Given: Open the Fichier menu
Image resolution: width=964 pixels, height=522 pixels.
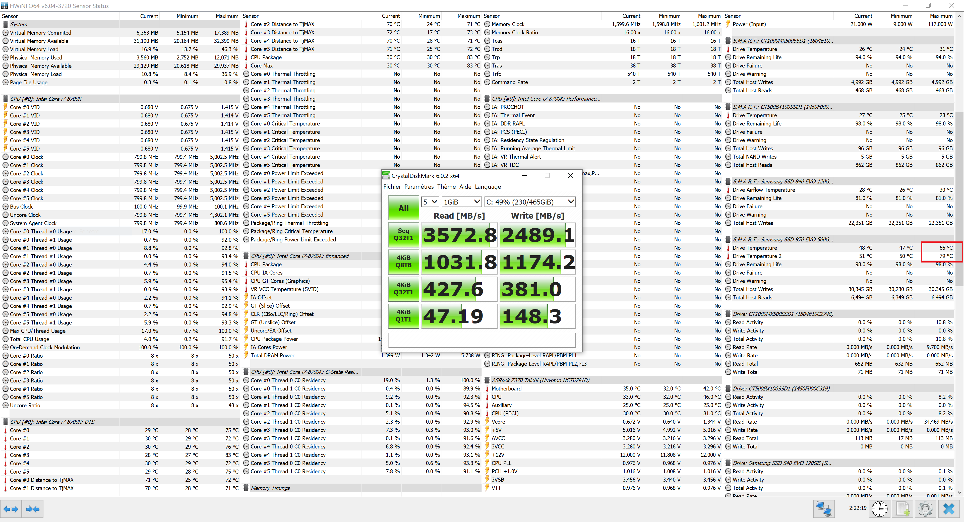Looking at the screenshot, I should tap(392, 187).
